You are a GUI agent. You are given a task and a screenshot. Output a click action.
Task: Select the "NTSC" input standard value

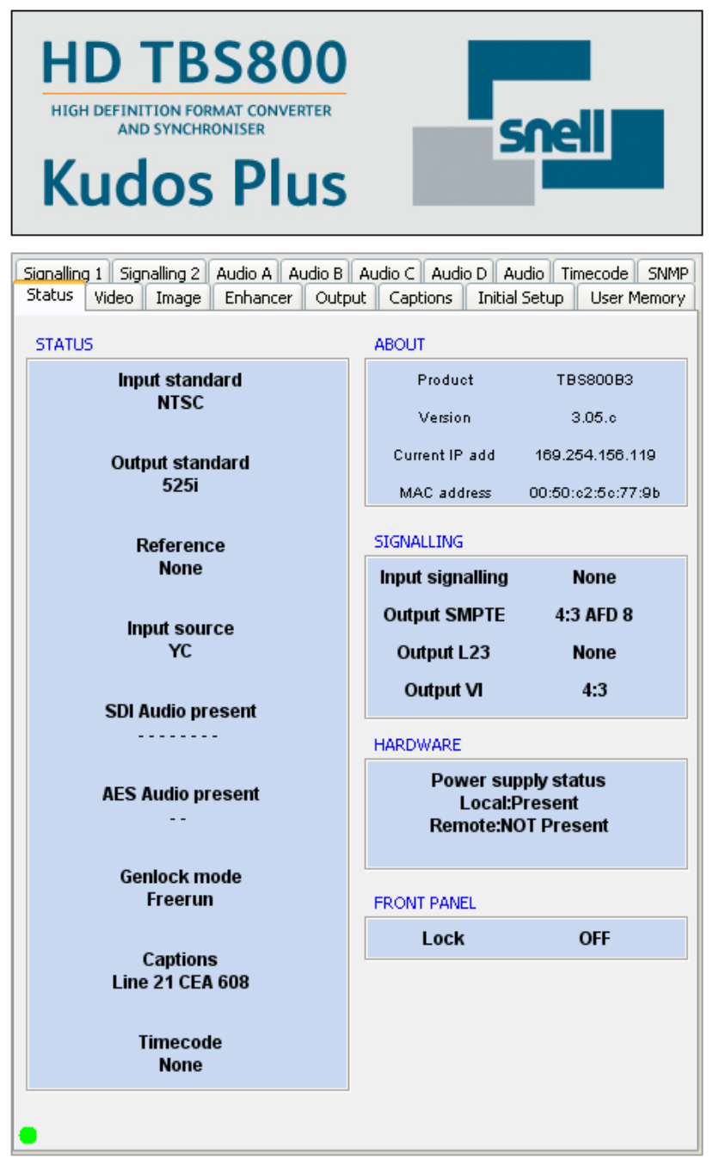181,403
